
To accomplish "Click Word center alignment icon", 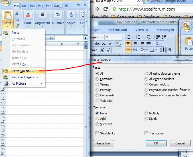I will point(135,43).
